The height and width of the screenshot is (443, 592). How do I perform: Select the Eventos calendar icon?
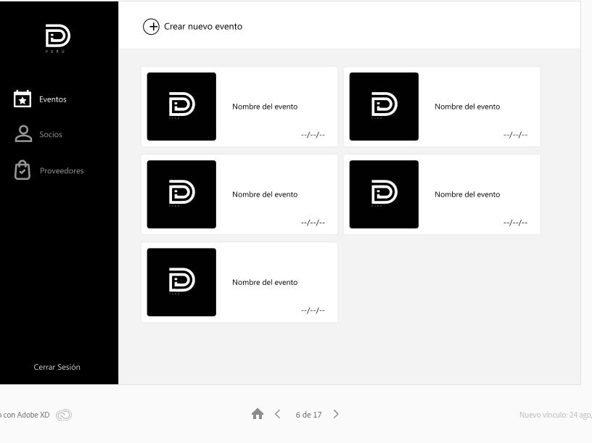[x=22, y=99]
